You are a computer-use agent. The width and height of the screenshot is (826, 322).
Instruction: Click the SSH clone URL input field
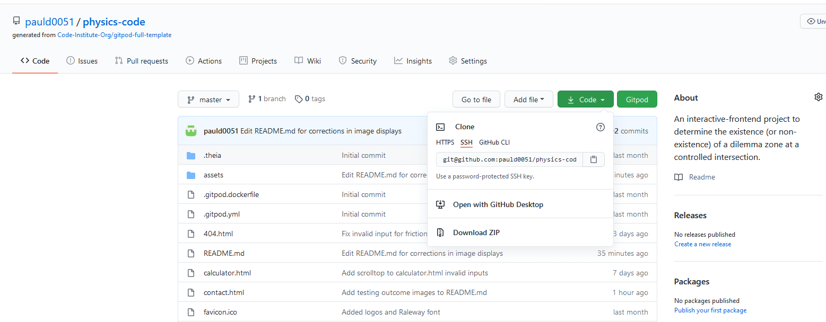pyautogui.click(x=509, y=159)
